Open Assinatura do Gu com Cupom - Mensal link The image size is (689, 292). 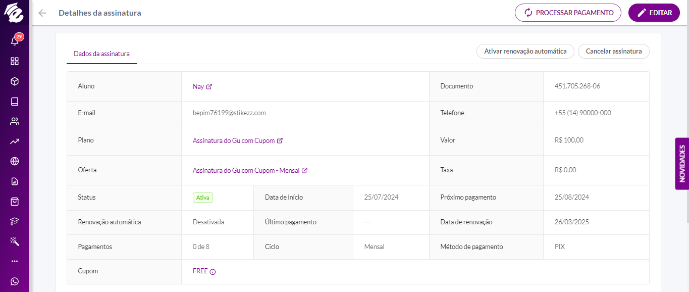pyautogui.click(x=246, y=170)
